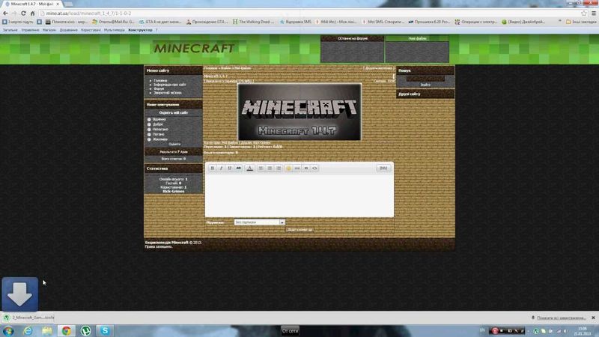The width and height of the screenshot is (599, 337).
Task: Click the Underline button in comment editor
Action: (x=230, y=168)
